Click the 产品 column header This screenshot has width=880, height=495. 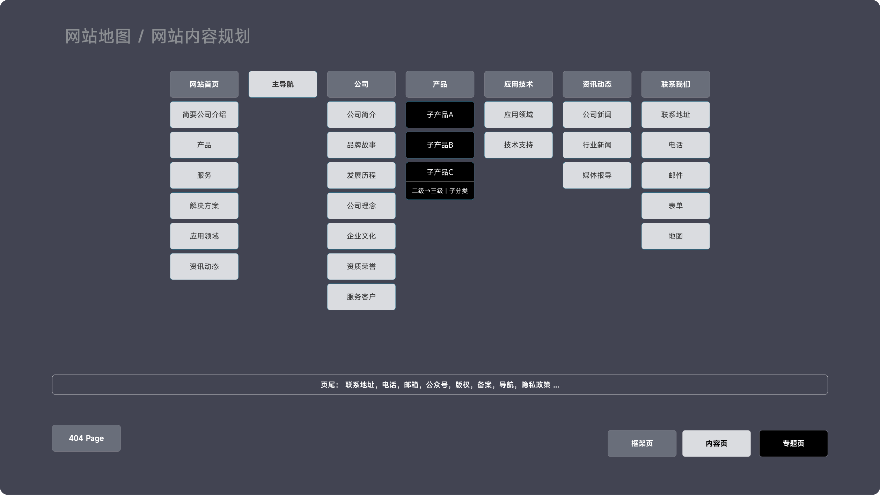coord(440,84)
